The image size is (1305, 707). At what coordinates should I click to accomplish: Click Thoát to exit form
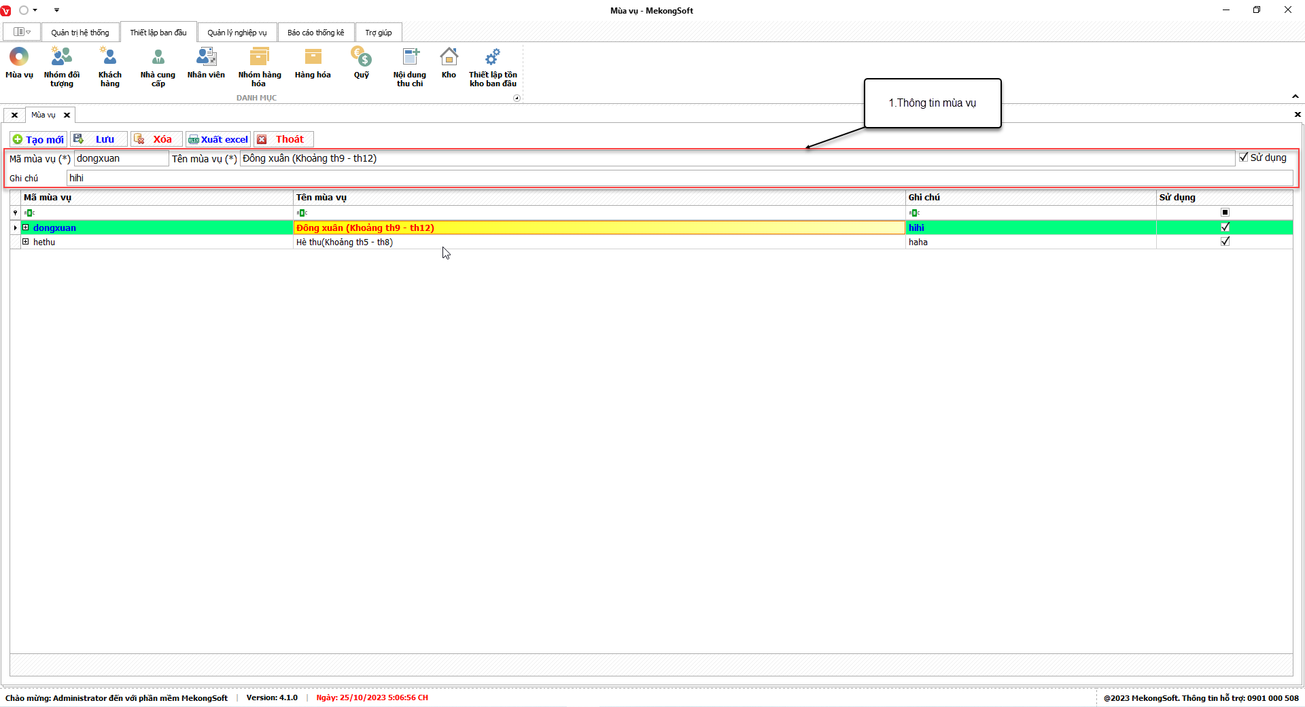point(283,139)
